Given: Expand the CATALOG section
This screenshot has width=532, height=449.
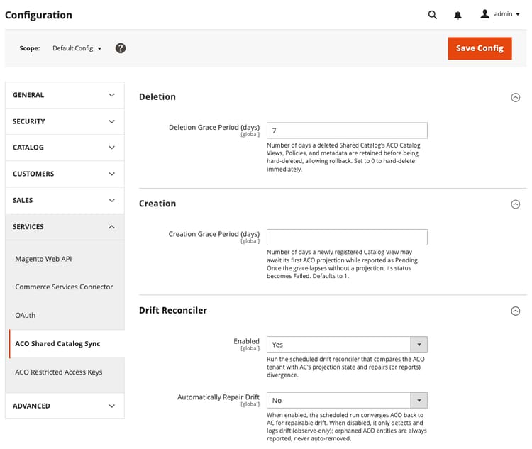Looking at the screenshot, I should [65, 148].
